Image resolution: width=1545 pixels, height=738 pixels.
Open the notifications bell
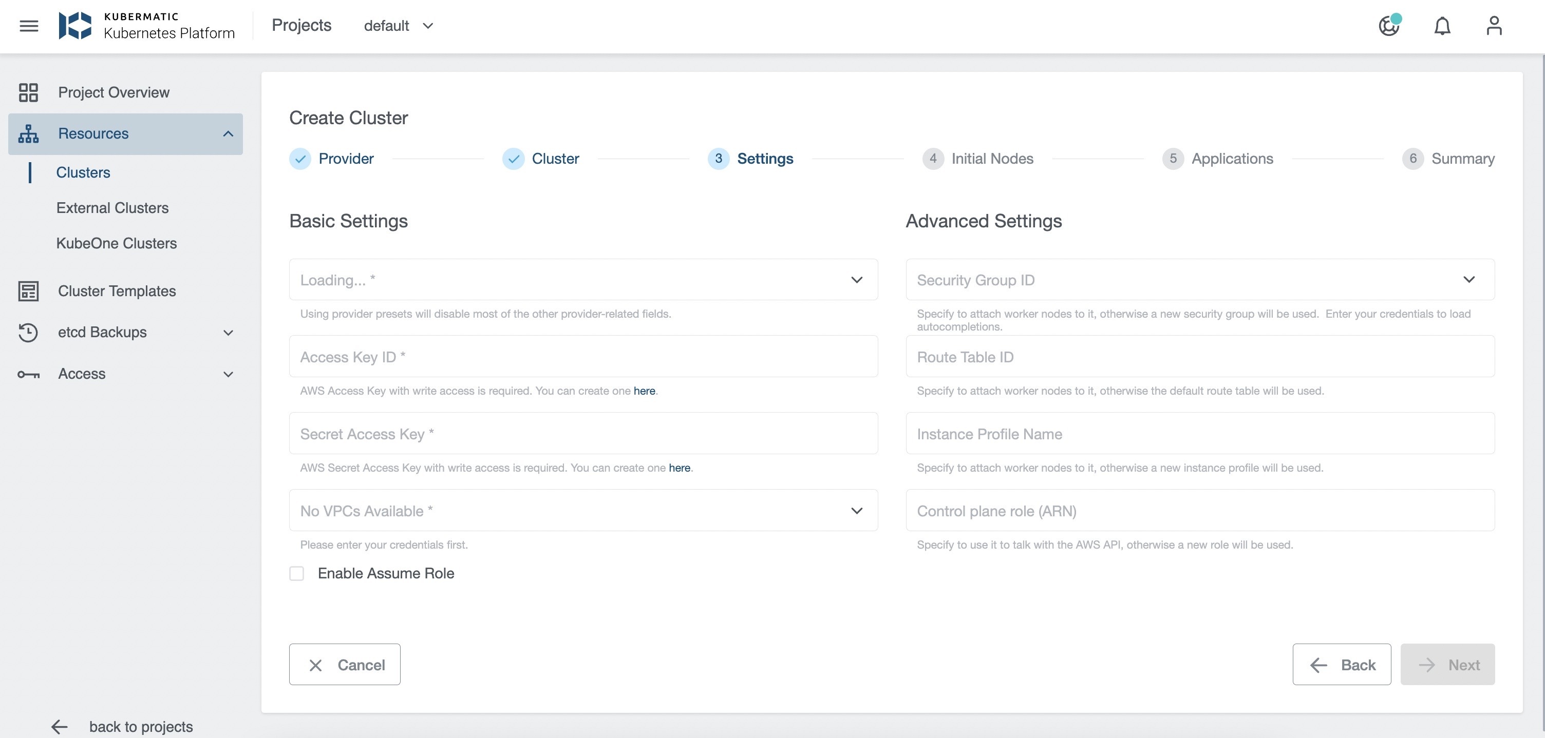pyautogui.click(x=1442, y=26)
